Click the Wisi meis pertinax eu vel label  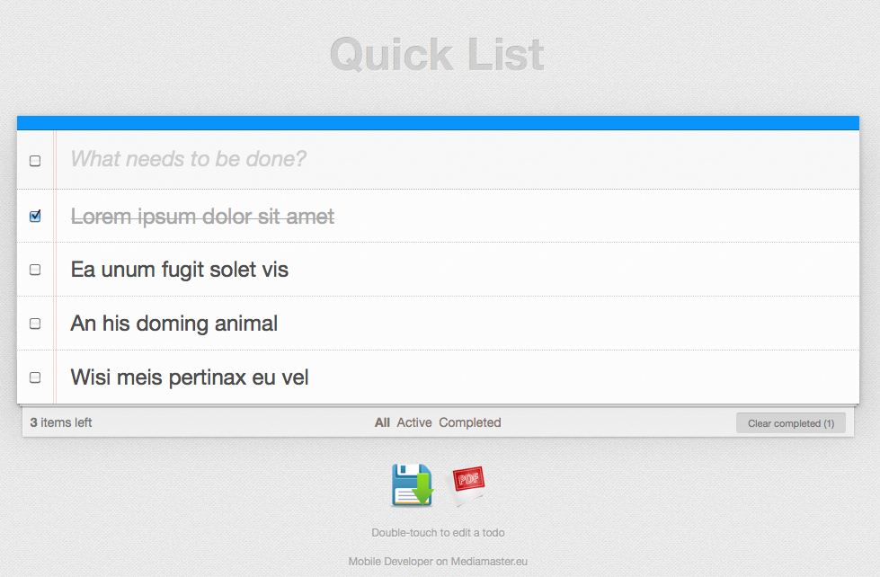pyautogui.click(x=190, y=377)
